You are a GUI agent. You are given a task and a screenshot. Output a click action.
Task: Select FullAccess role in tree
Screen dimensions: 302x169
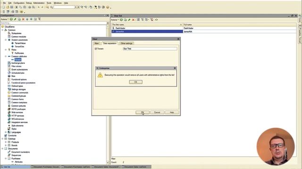pyautogui.click(x=19, y=53)
